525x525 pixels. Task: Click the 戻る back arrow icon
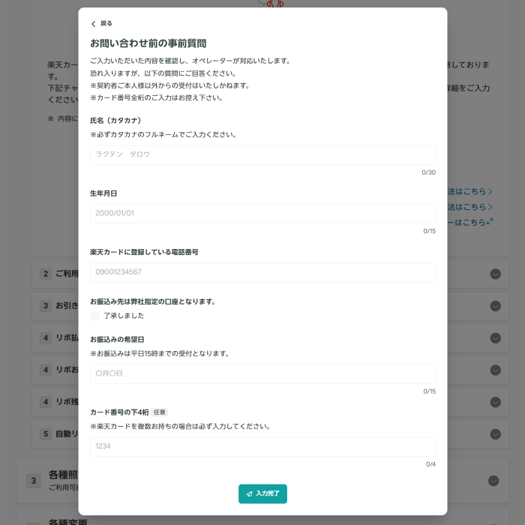(94, 24)
